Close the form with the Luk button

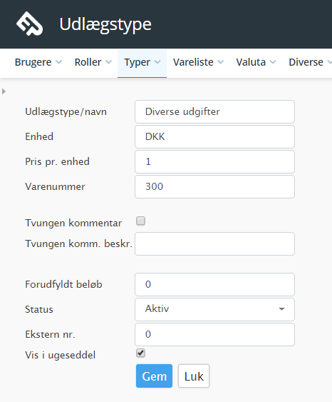[x=194, y=376]
